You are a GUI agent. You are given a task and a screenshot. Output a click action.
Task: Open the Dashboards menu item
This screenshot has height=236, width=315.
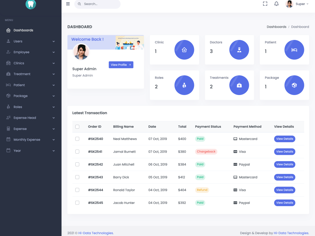coord(31,30)
